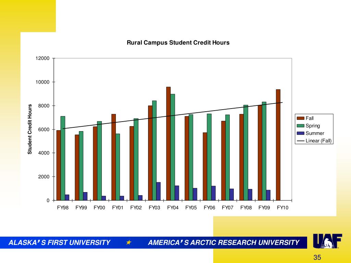This screenshot has height=263, width=351.
Task: Click the 8000 y-axis label
Action: click(44, 106)
